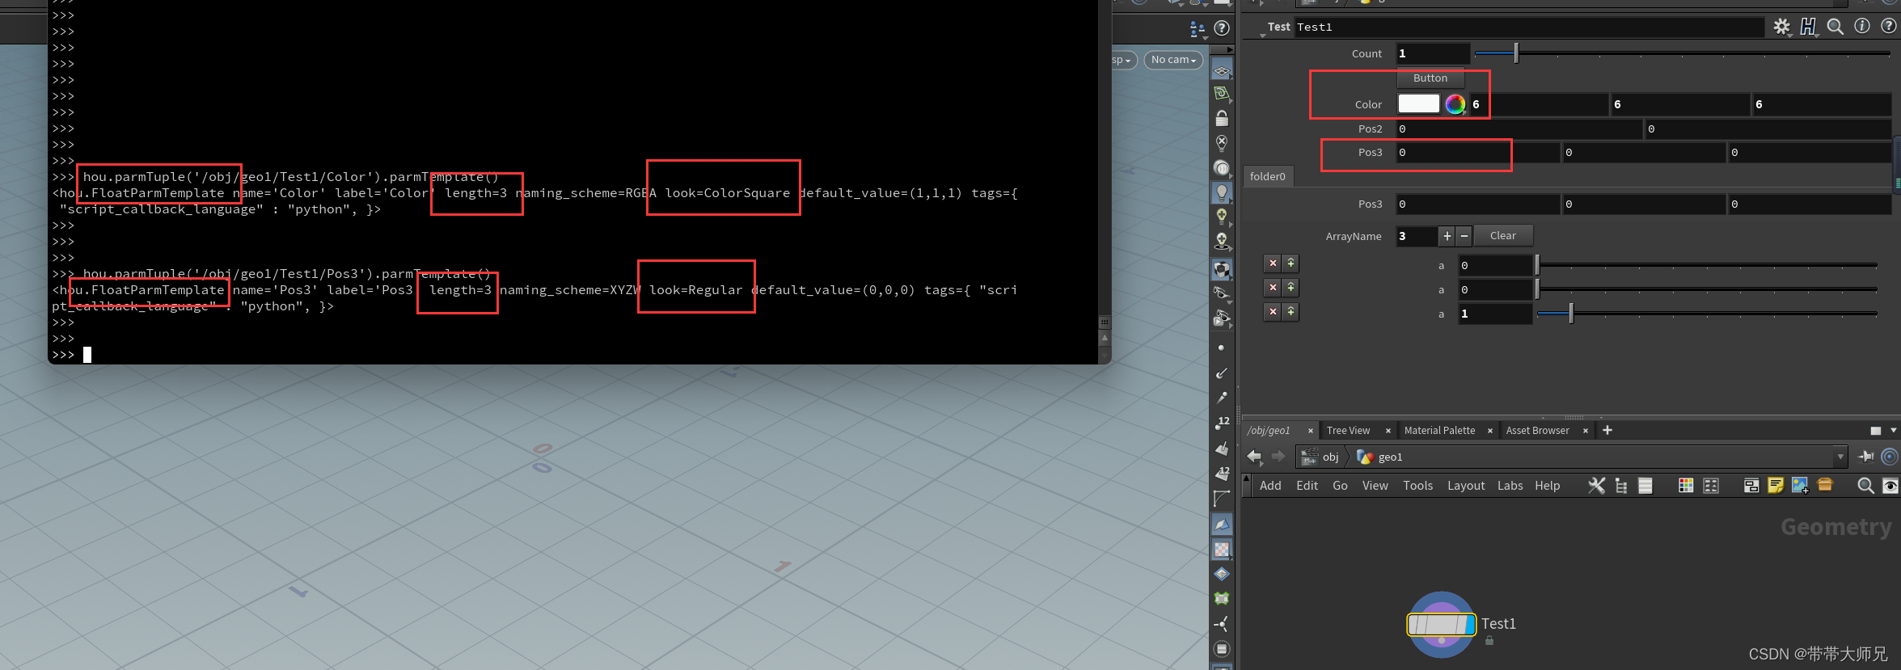Open the node color palette icon

pyautogui.click(x=1686, y=486)
